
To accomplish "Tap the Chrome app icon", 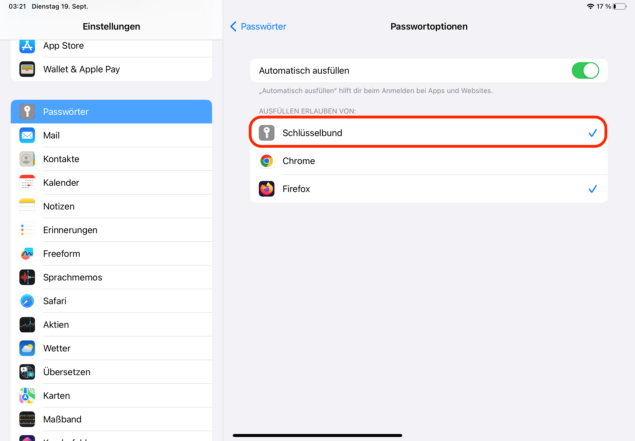I will (x=266, y=161).
